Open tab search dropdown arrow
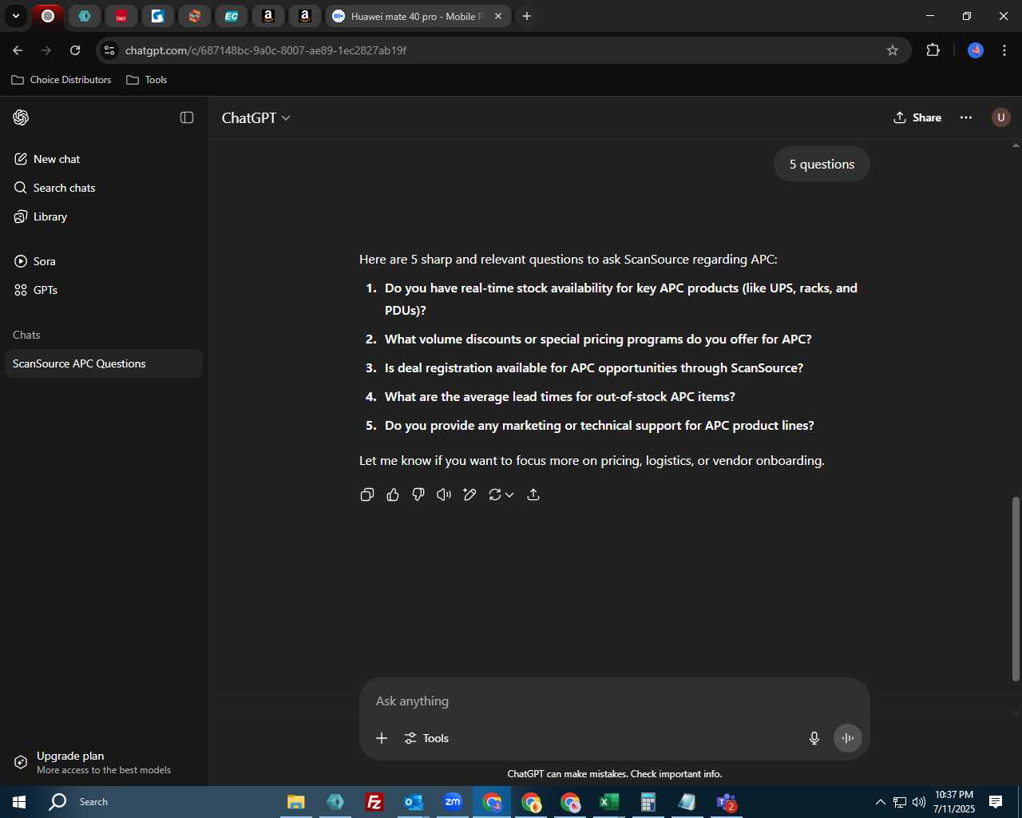 [15, 16]
